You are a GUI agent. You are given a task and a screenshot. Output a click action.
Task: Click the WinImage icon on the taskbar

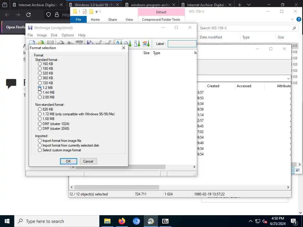pyautogui.click(x=151, y=221)
